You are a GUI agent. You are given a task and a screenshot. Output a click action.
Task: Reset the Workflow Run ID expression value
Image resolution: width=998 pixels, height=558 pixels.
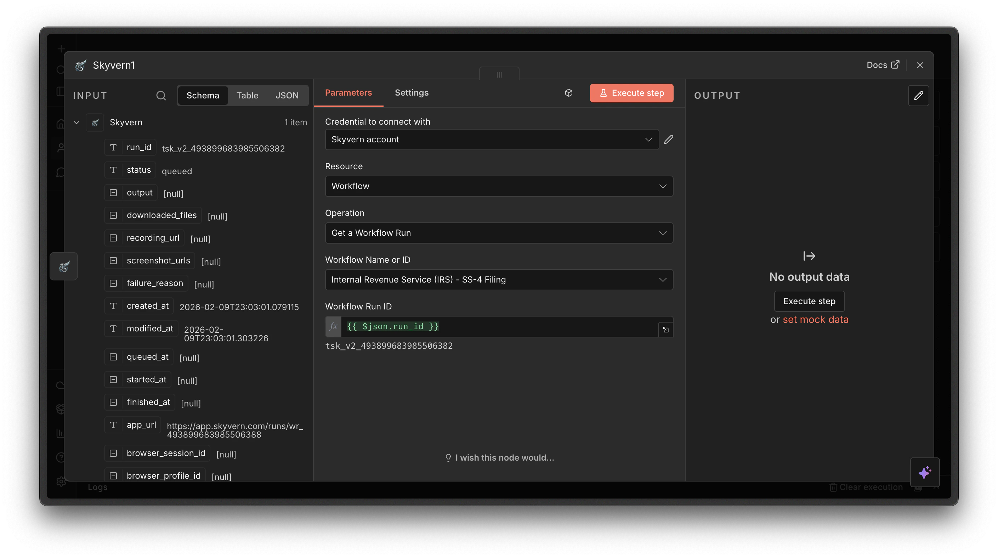(x=665, y=330)
